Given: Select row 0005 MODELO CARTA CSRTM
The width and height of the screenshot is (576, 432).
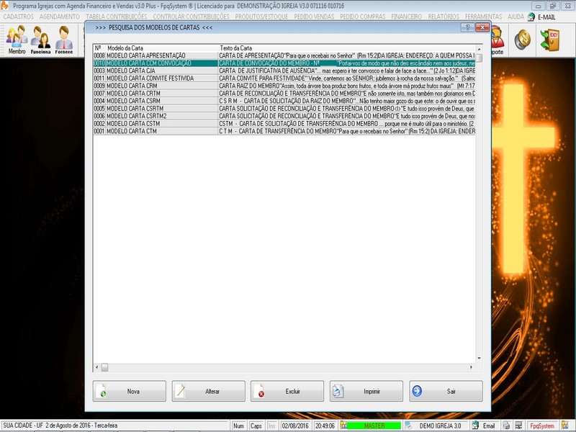Looking at the screenshot, I should click(284, 109).
